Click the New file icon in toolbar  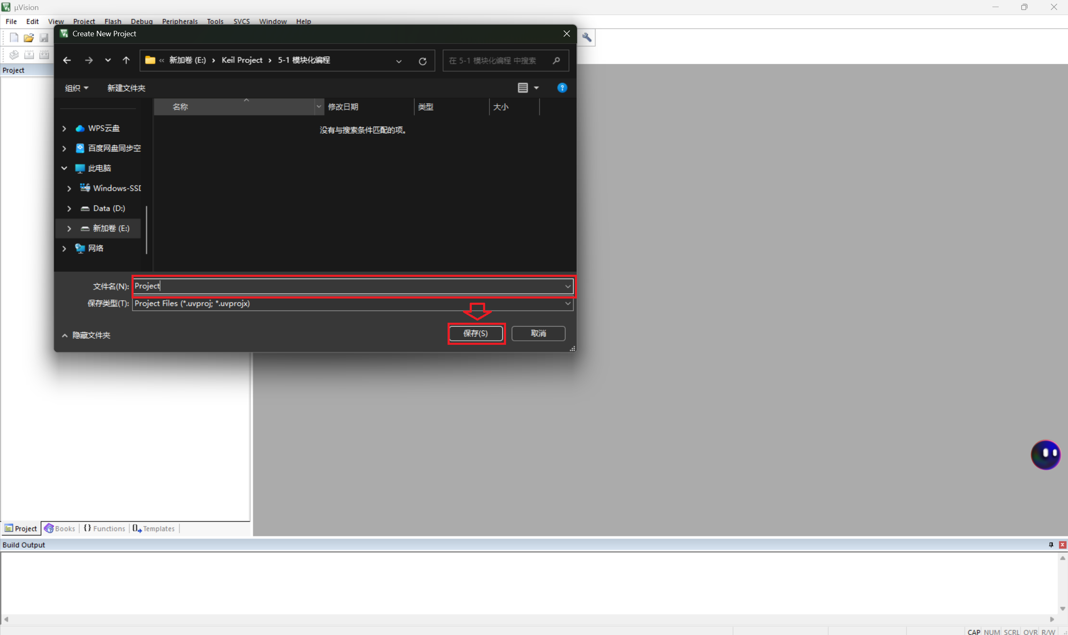coord(14,38)
